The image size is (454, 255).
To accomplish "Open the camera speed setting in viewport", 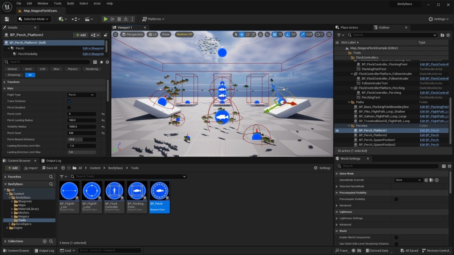I will click(319, 35).
